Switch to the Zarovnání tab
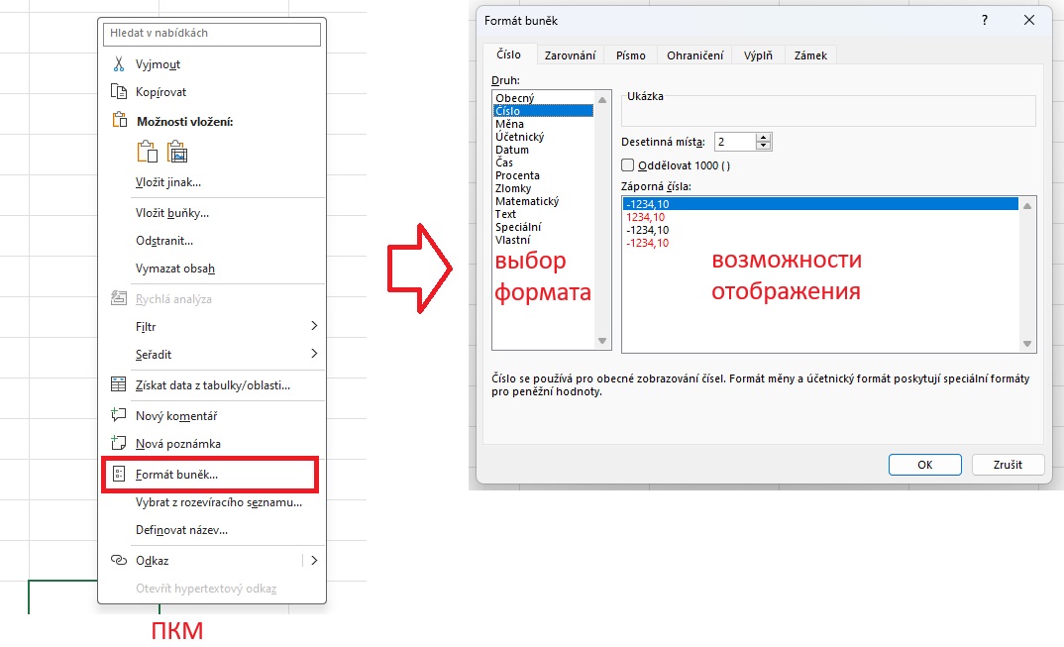 570,55
